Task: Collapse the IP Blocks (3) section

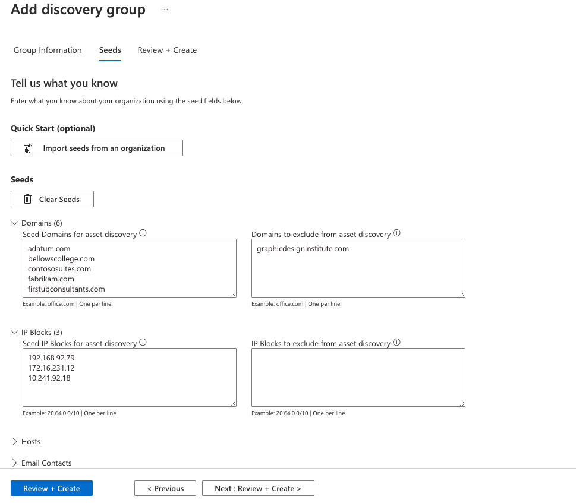Action: coord(14,332)
